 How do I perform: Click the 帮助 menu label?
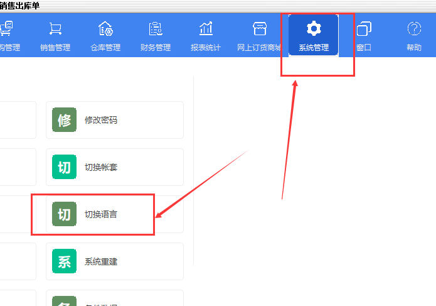click(414, 48)
